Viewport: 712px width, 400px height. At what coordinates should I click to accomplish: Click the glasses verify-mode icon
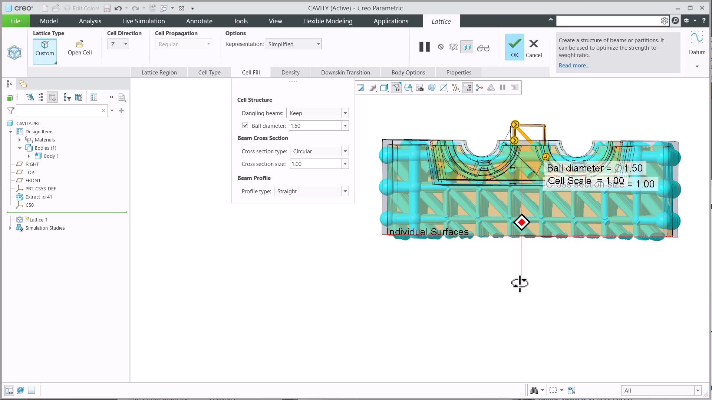click(483, 47)
